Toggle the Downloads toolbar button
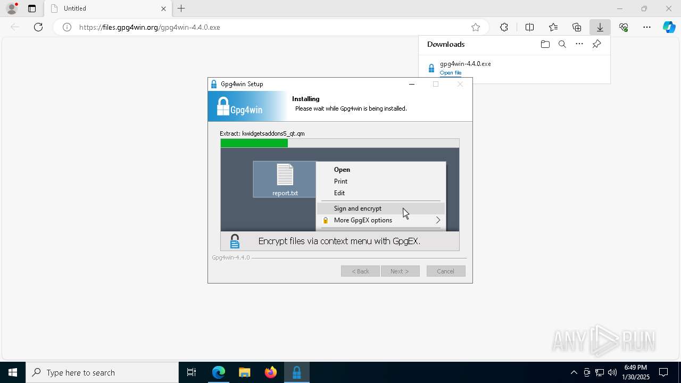 [600, 27]
